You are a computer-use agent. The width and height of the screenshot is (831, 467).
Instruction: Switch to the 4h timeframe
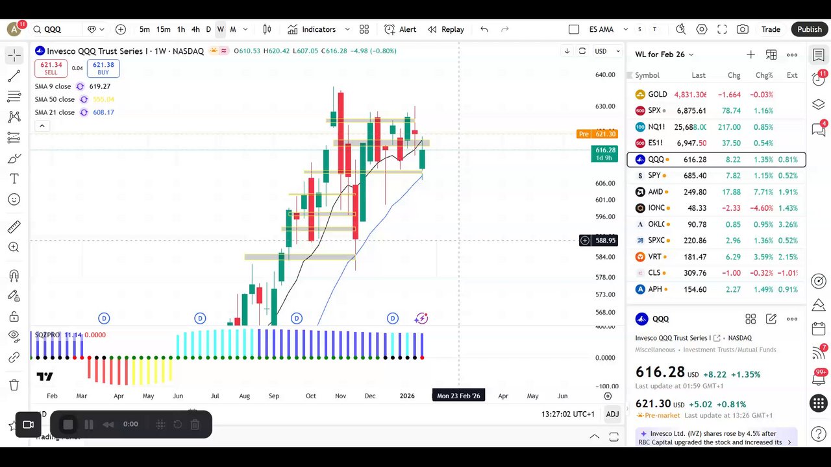pyautogui.click(x=195, y=29)
